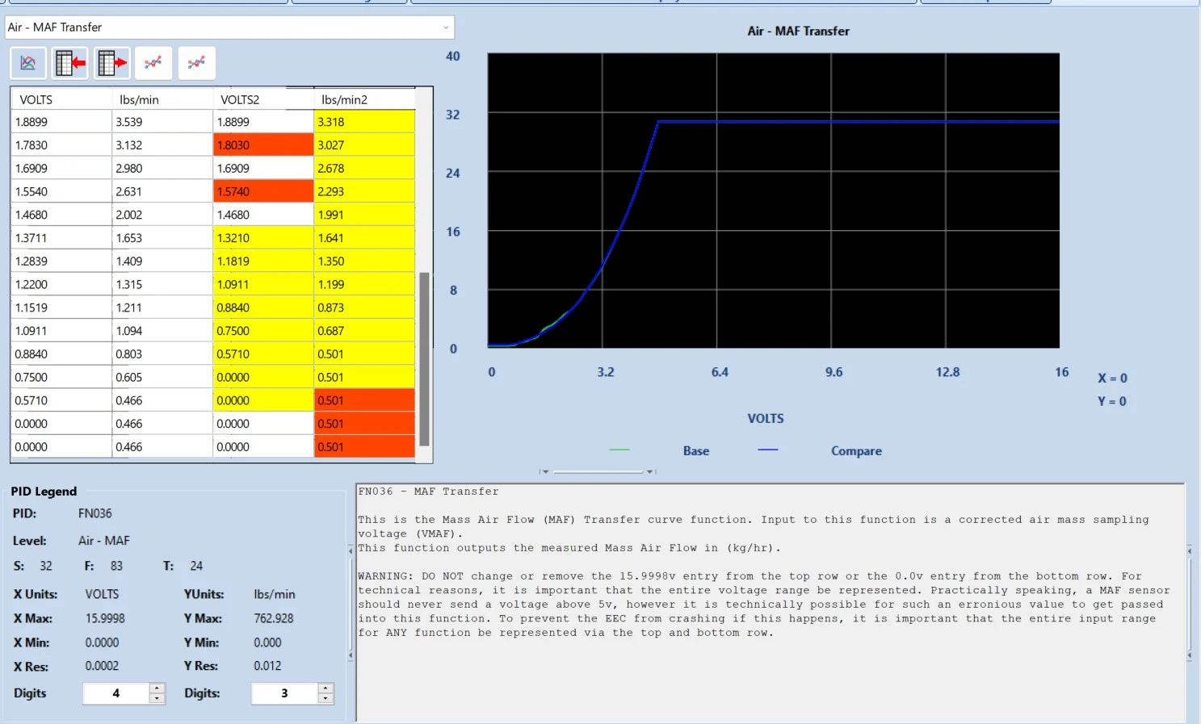
Task: Select the orange VOLTS2 cell 1.5740
Action: pyautogui.click(x=263, y=191)
